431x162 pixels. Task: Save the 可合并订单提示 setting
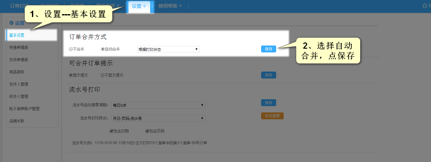(x=268, y=75)
